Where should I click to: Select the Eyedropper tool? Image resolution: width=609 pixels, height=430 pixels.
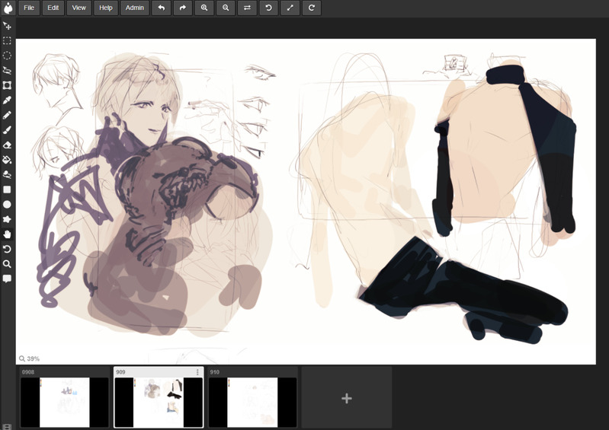point(7,100)
